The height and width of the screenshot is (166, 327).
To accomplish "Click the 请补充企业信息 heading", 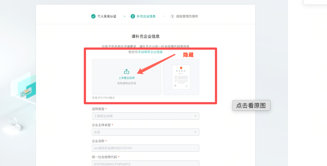I will click(x=146, y=36).
